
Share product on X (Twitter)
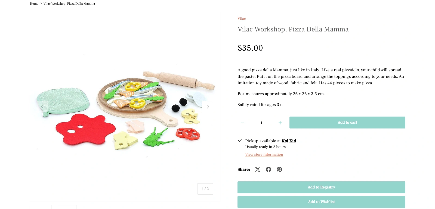tap(258, 169)
